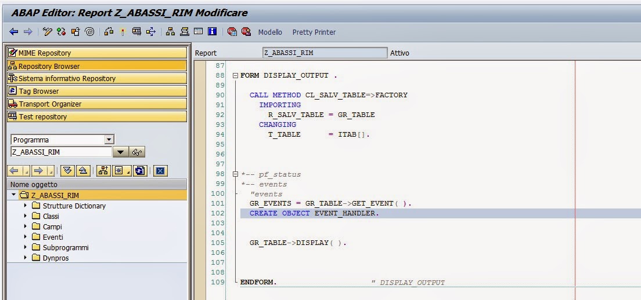This screenshot has width=641, height=300.
Task: Expand the Dynpros folder
Action: (26, 258)
